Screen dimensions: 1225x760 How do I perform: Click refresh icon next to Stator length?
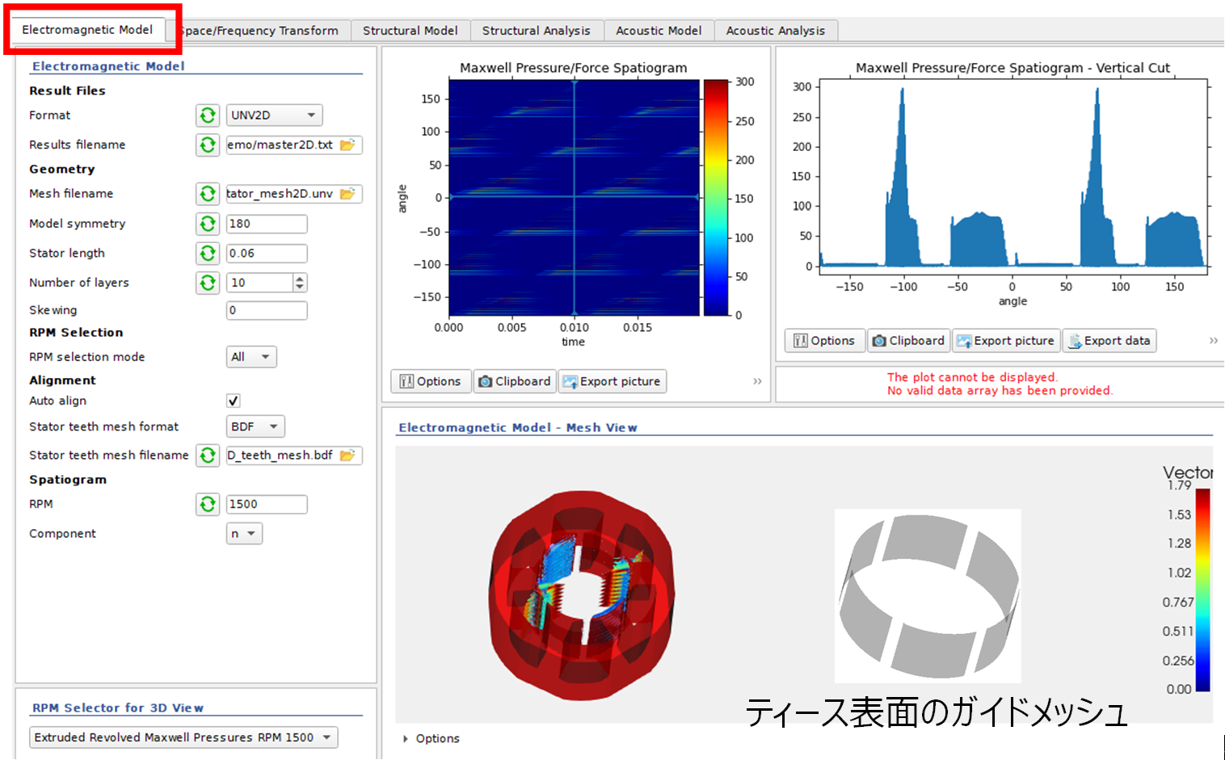click(x=208, y=254)
